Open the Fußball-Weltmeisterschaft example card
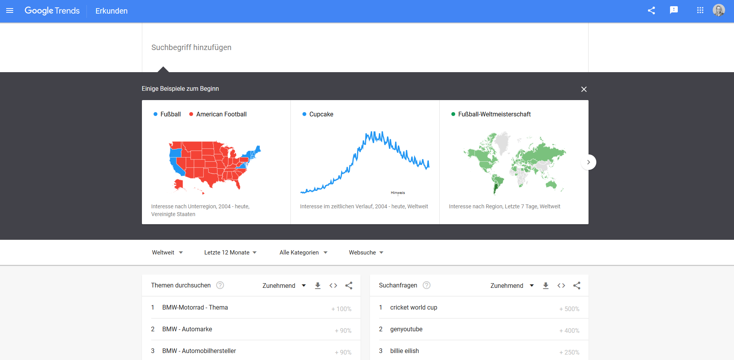The width and height of the screenshot is (734, 360). (x=514, y=162)
